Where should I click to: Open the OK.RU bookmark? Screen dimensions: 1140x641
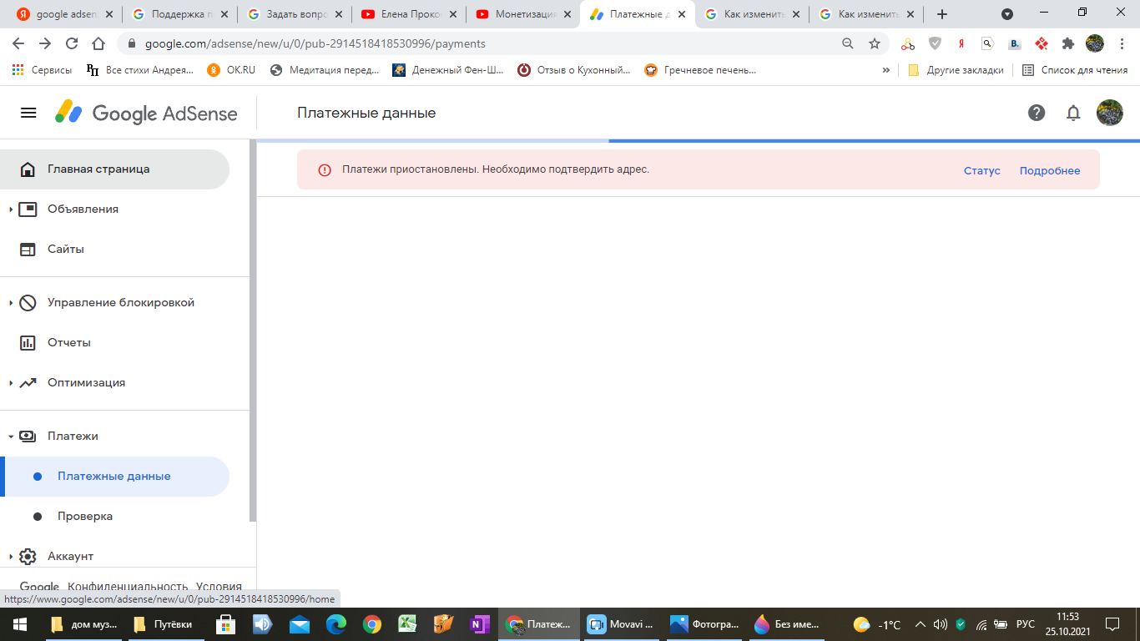point(231,70)
